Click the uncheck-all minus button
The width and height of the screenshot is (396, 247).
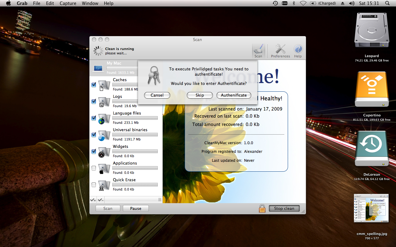click(101, 200)
